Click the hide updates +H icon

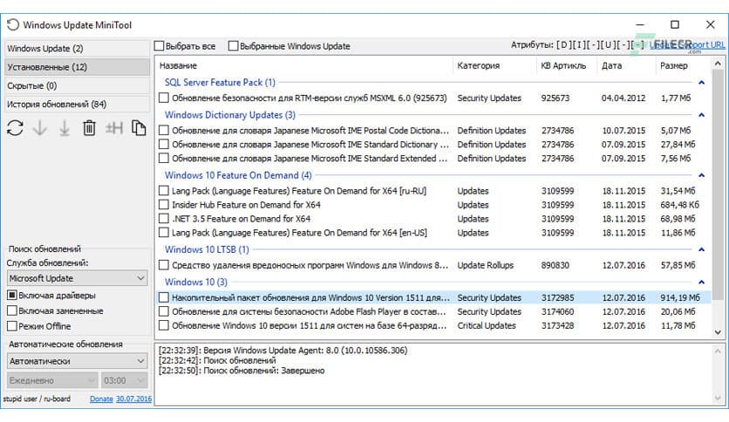(114, 128)
